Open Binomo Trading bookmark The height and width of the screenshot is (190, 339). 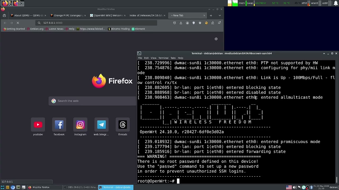coord(119,29)
